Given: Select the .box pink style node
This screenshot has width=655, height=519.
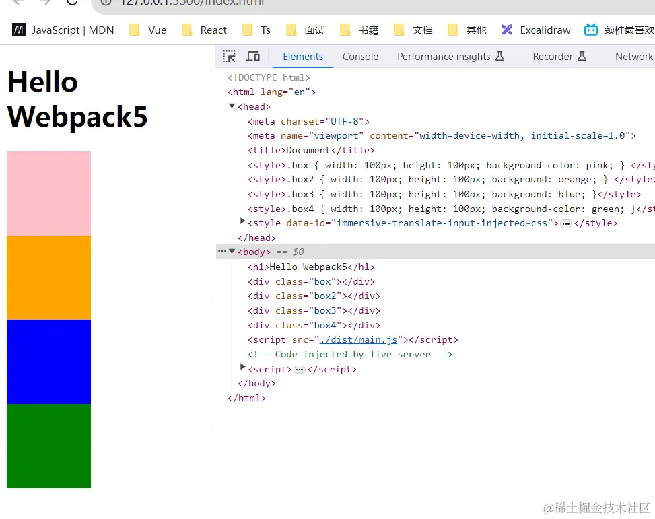Looking at the screenshot, I should (451, 165).
